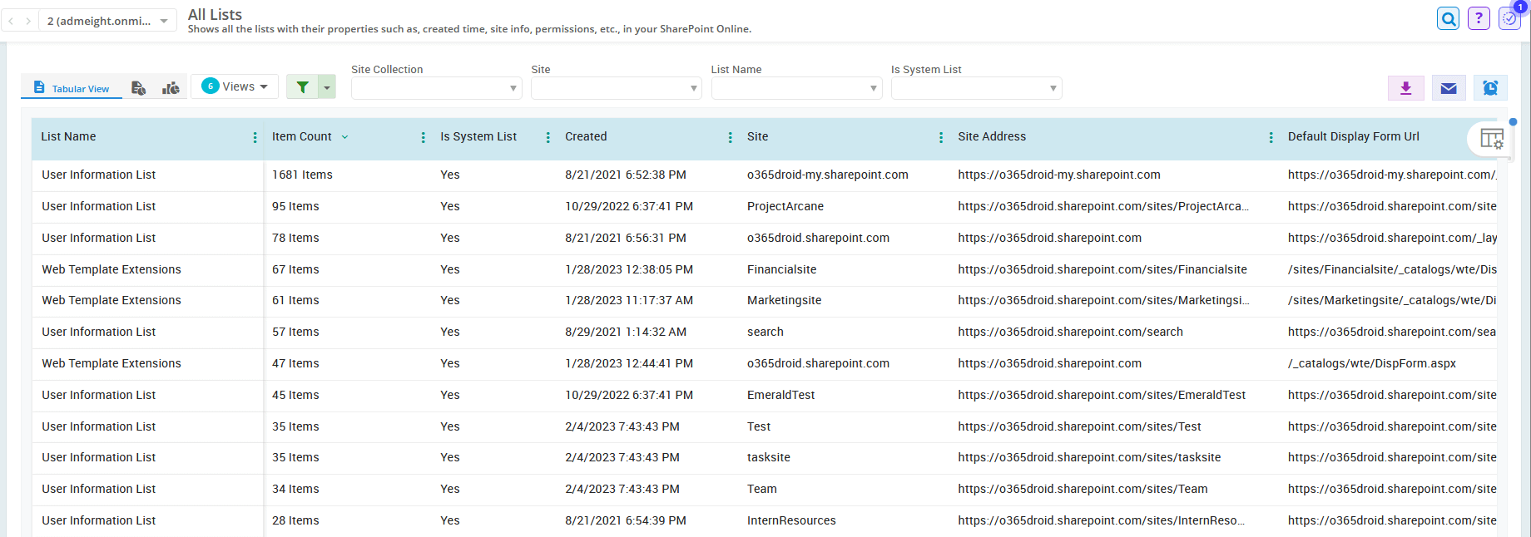
Task: Select site address ending in /search
Action: click(x=1070, y=332)
